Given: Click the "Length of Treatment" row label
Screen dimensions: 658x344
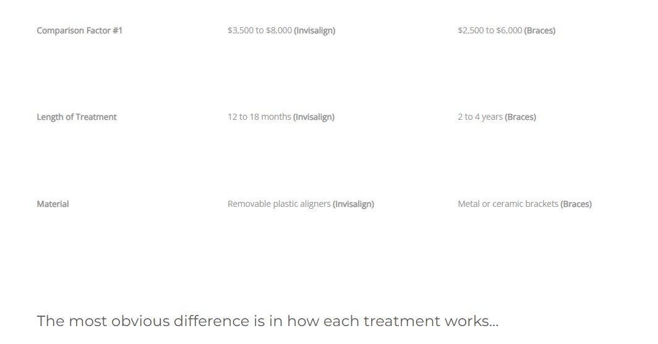Looking at the screenshot, I should click(x=77, y=117).
